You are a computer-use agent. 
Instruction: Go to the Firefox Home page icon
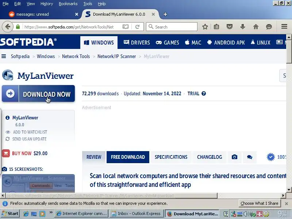click(256, 27)
